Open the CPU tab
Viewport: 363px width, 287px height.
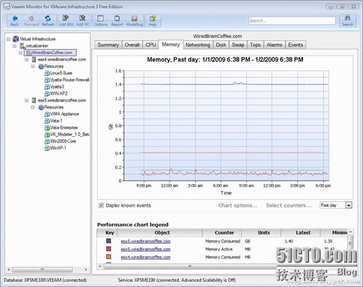pos(151,45)
